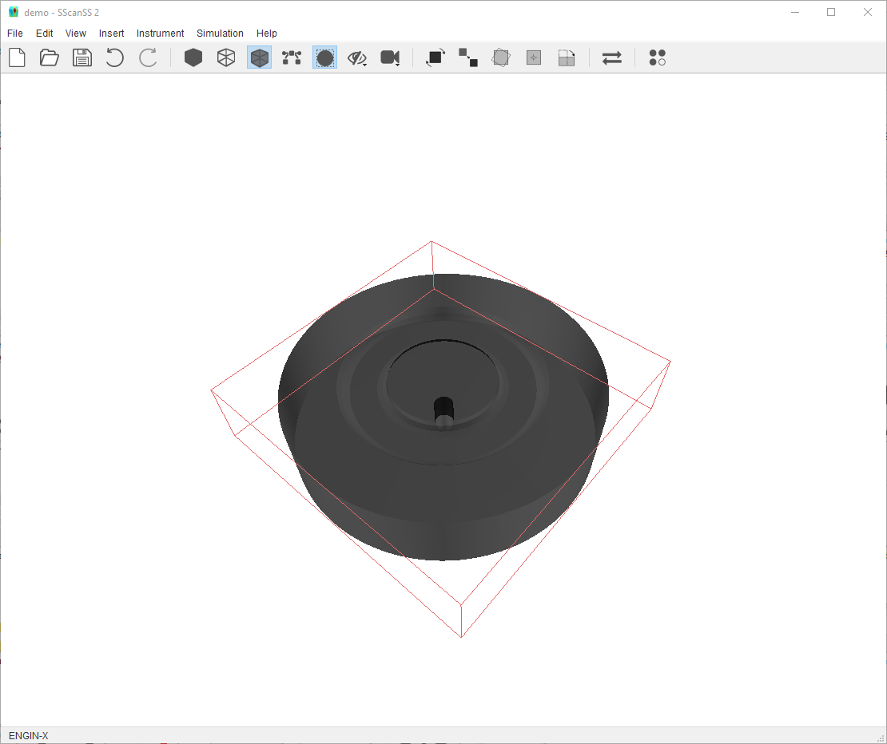Toggle solid with wireframe rendering
This screenshot has height=744, width=887.
[x=259, y=57]
